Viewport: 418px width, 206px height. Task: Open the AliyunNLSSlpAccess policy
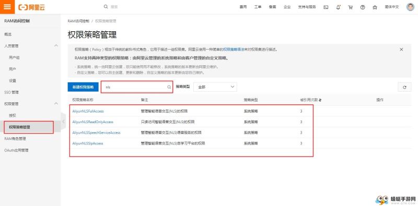click(88, 143)
